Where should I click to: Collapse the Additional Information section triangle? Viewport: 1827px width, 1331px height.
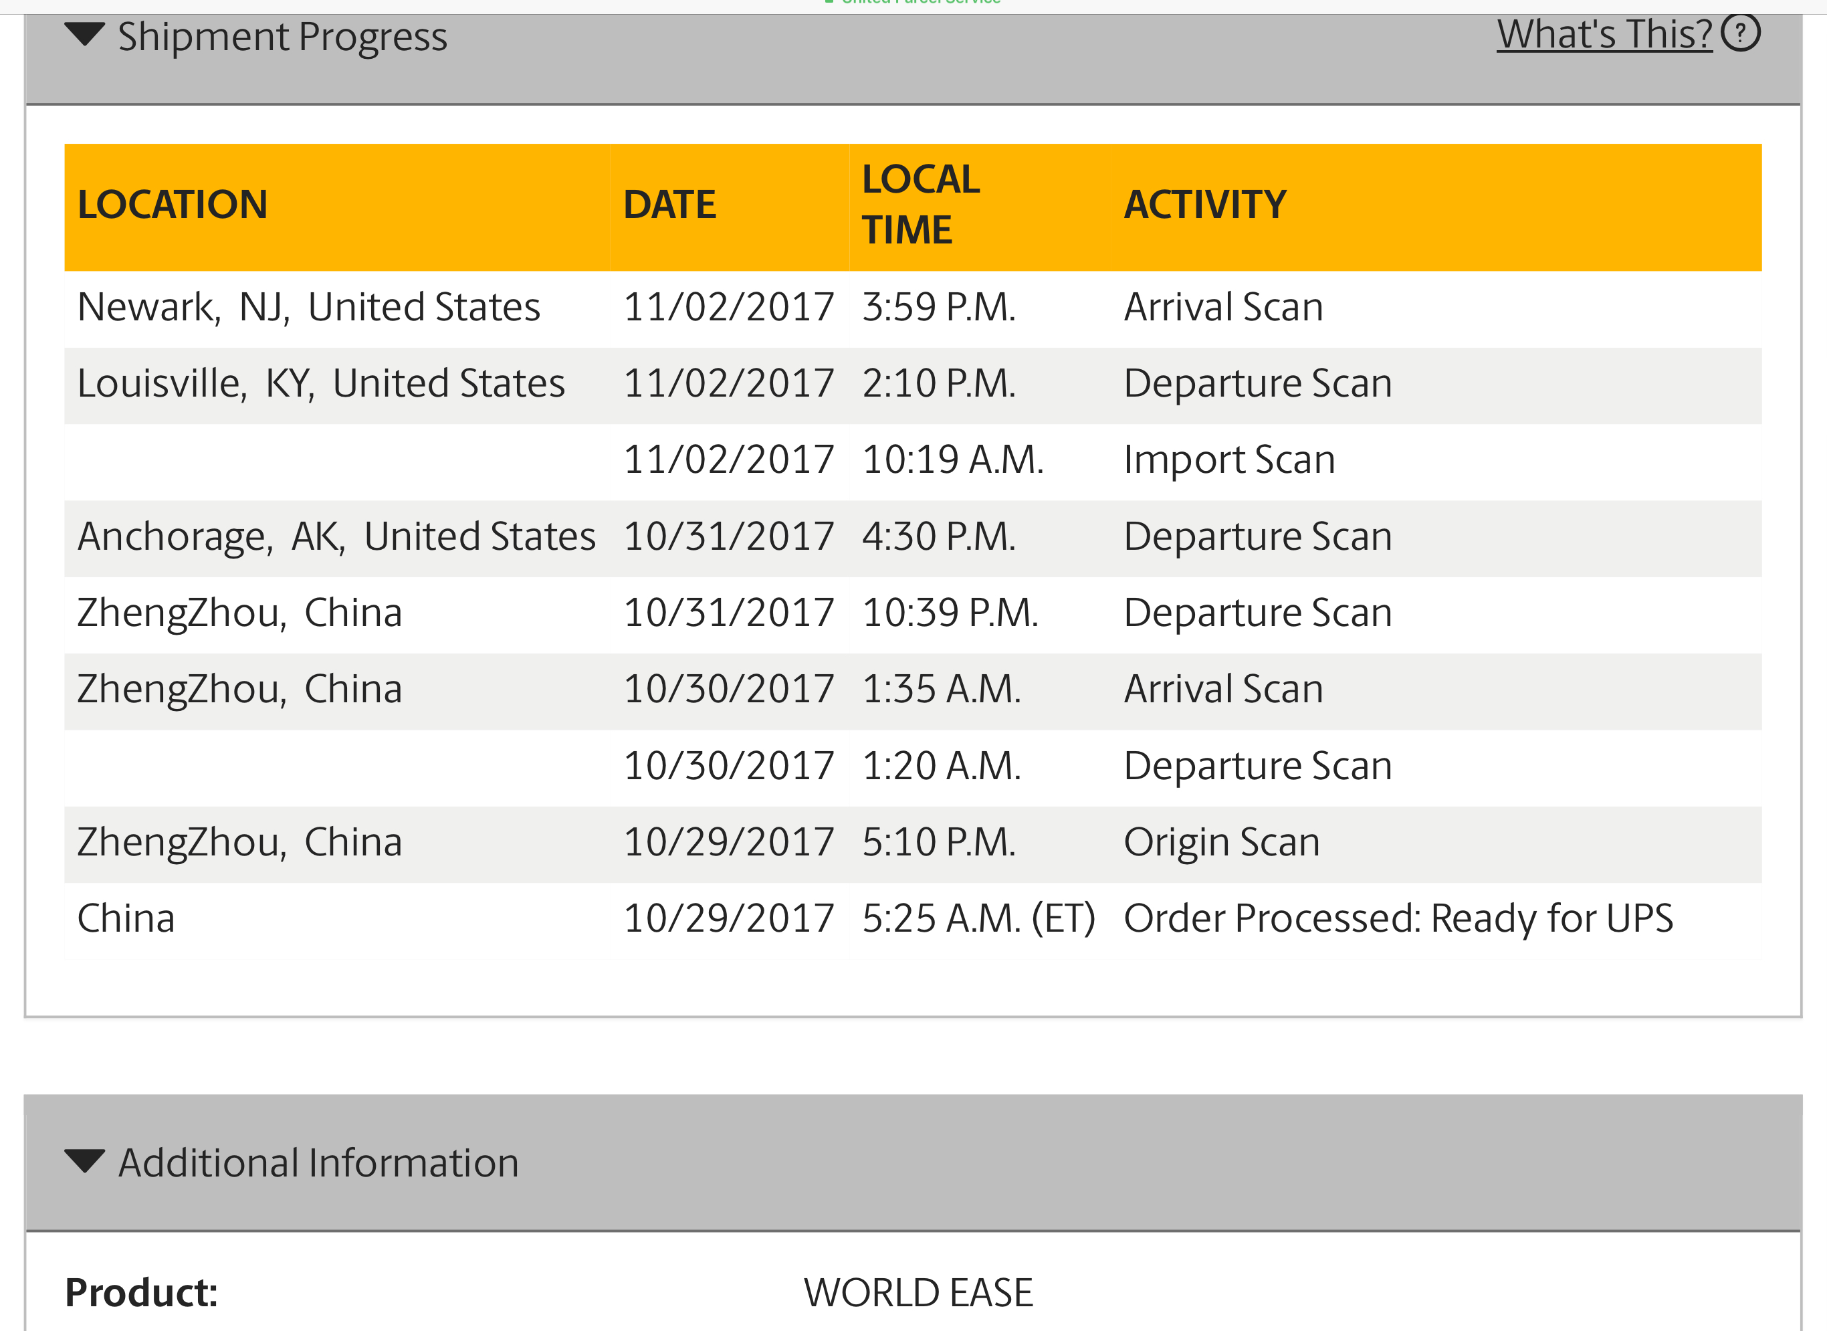(x=84, y=1161)
